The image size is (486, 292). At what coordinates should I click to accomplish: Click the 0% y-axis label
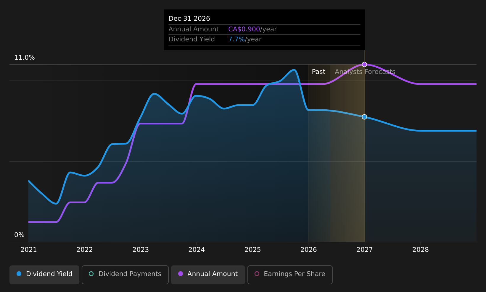(x=20, y=235)
